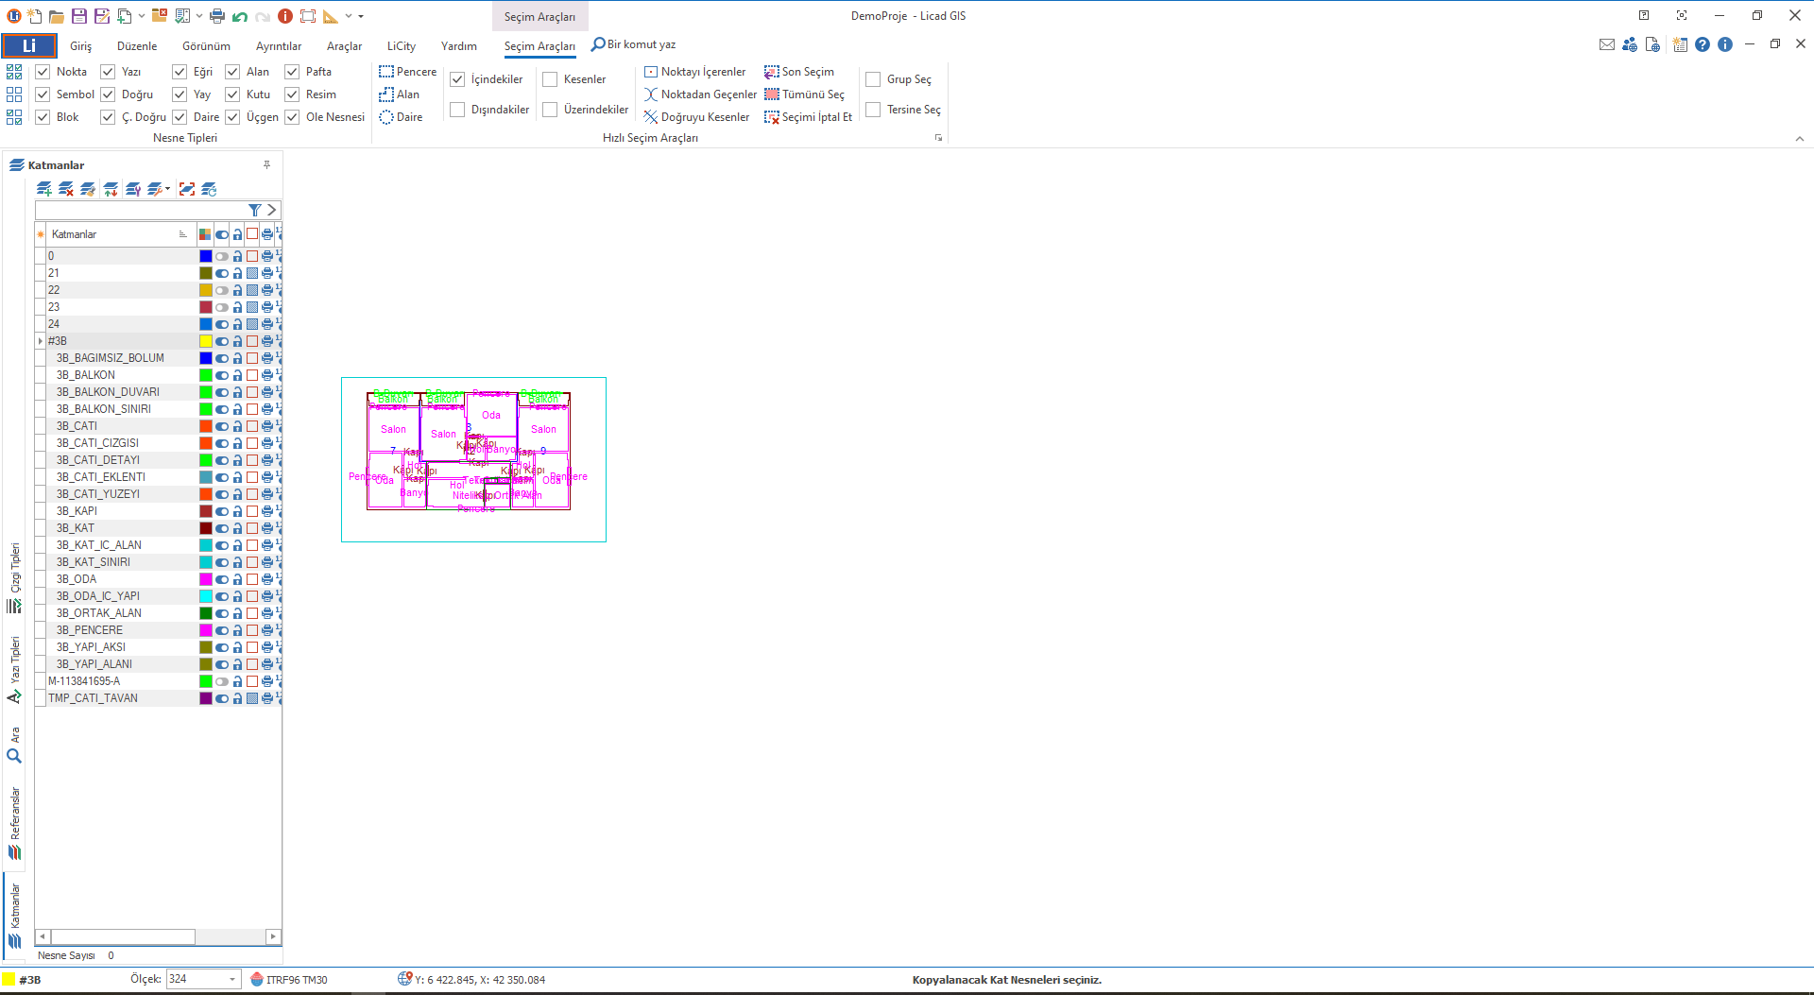Open Hızlı Seçim Araçları group dialog launcher

tap(938, 138)
